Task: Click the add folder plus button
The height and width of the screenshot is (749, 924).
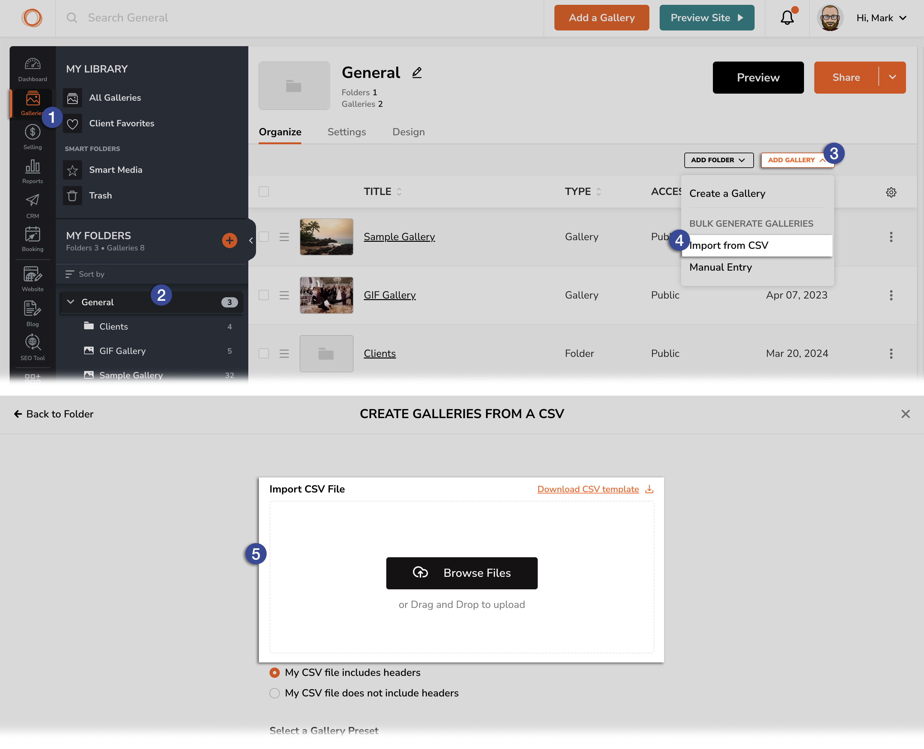Action: [229, 240]
